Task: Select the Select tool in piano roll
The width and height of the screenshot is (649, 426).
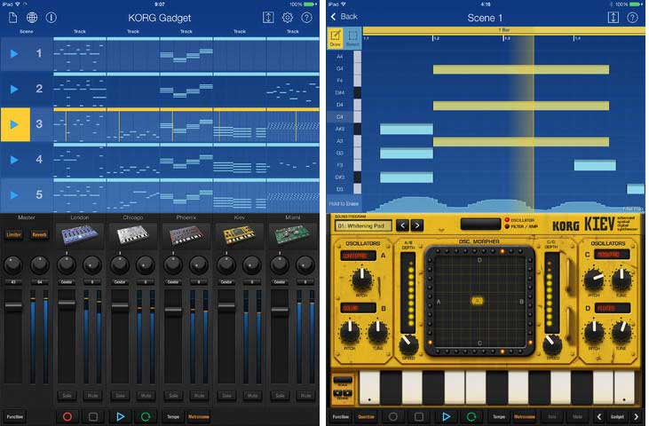Action: coord(352,38)
